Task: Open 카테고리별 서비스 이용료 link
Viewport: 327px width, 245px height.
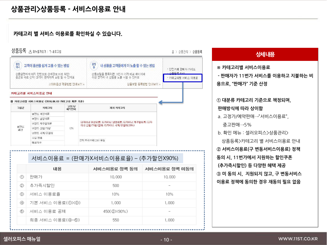Action: (x=183, y=78)
